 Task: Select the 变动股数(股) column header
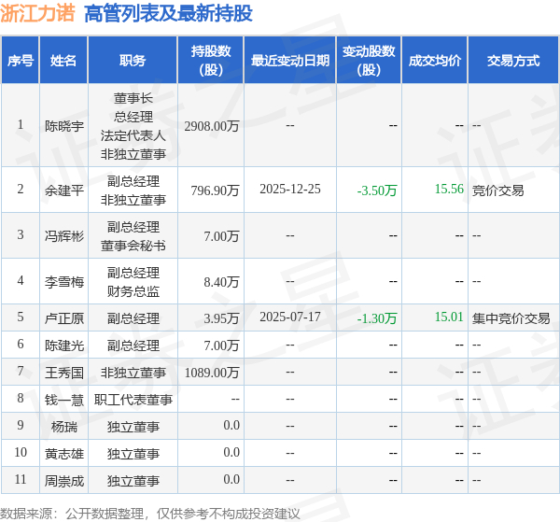(x=369, y=60)
